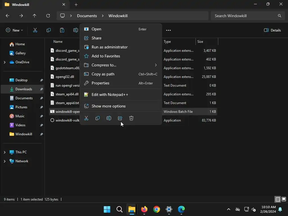This screenshot has width=288, height=216.
Task: Close the Windowkill tab
Action: point(64,4)
